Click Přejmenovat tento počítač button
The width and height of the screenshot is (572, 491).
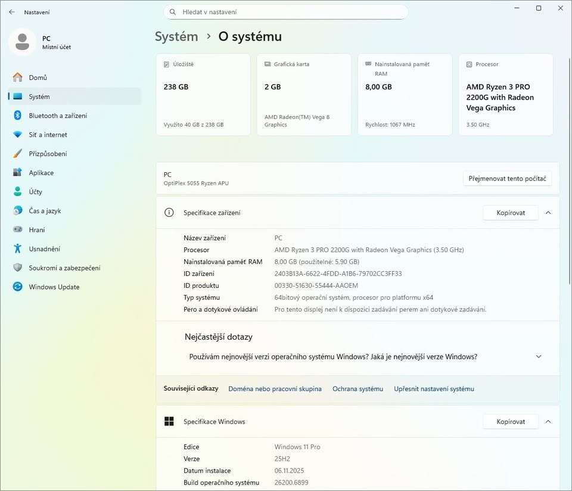pyautogui.click(x=507, y=179)
